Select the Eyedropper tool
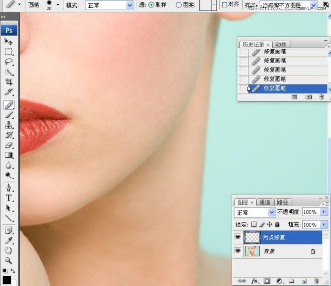The width and height of the screenshot is (331, 286). point(9,240)
